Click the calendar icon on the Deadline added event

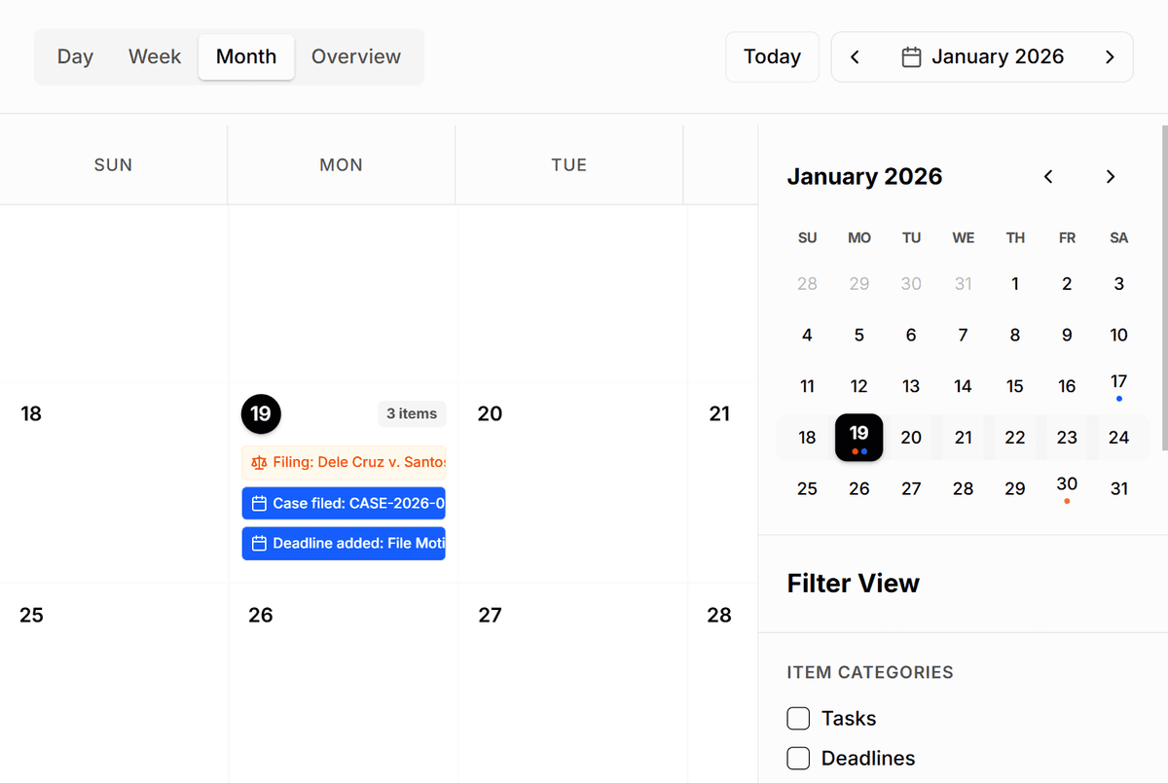tap(257, 543)
